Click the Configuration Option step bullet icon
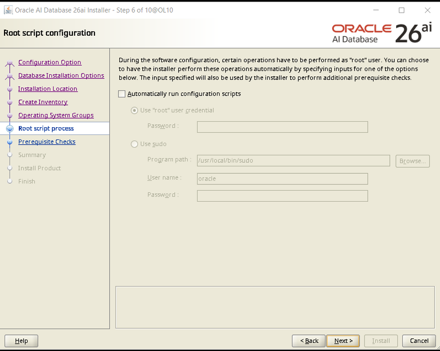This screenshot has height=351, width=440. [10, 62]
